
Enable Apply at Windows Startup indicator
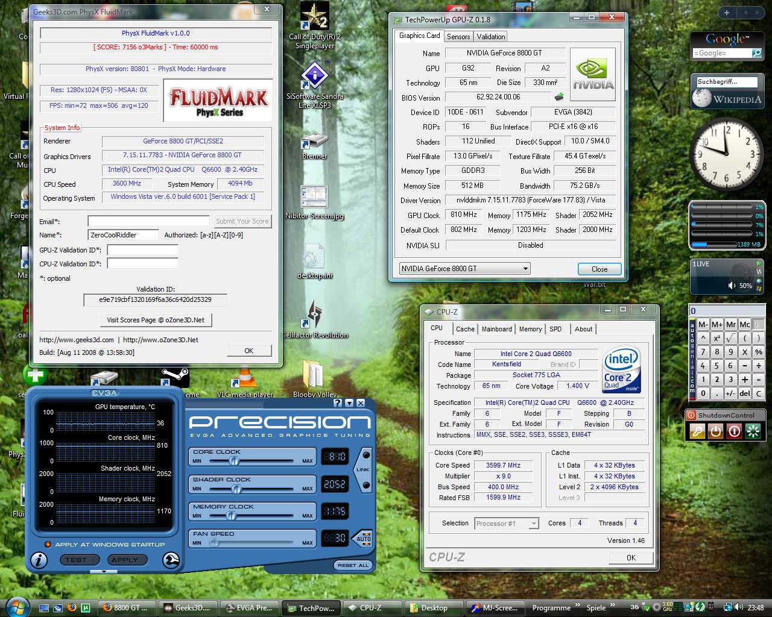coord(48,545)
